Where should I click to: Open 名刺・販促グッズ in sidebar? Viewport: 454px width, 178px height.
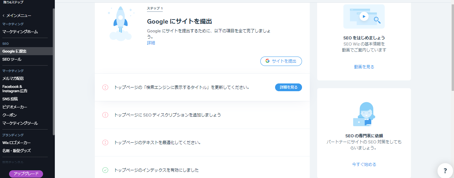(x=16, y=151)
